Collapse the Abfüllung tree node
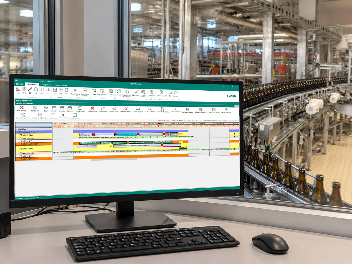This screenshot has width=352, height=264. pyautogui.click(x=17, y=129)
